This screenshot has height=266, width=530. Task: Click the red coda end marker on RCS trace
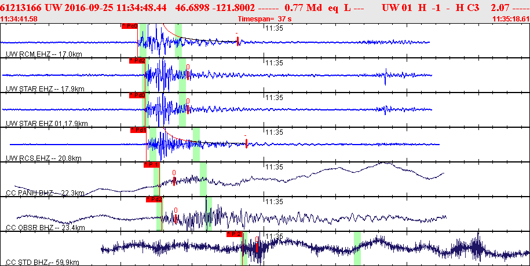pyautogui.click(x=246, y=143)
